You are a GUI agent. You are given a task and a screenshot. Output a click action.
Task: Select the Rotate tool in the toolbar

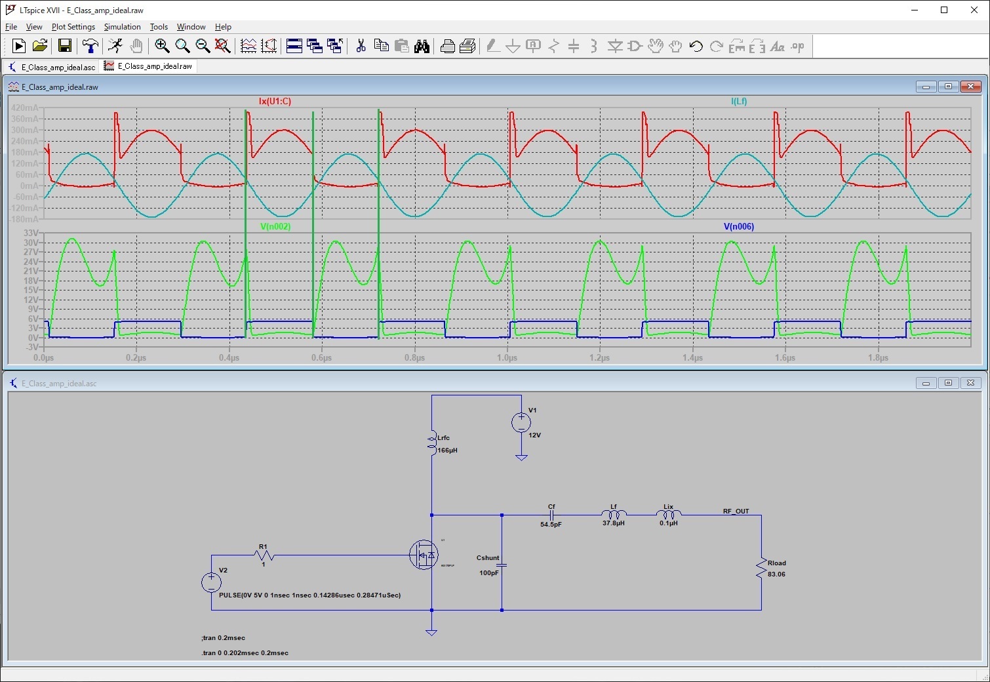coord(736,46)
